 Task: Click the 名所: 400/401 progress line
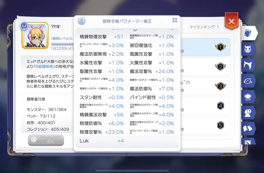pos(41,123)
